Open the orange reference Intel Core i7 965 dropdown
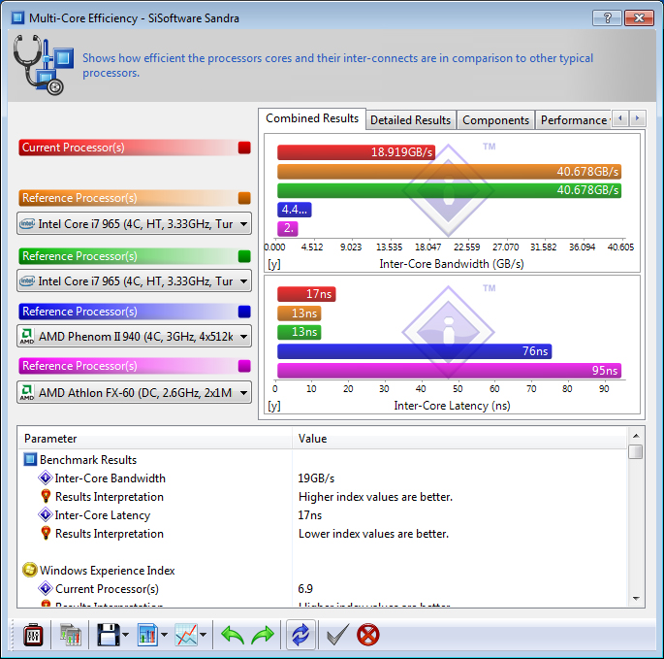The width and height of the screenshot is (664, 659). 134,223
